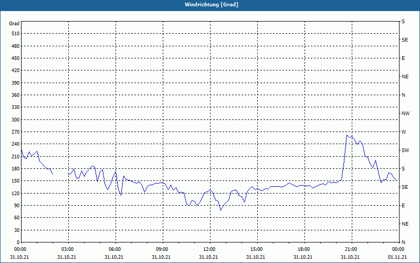Select the y-axis value 450

16,58
